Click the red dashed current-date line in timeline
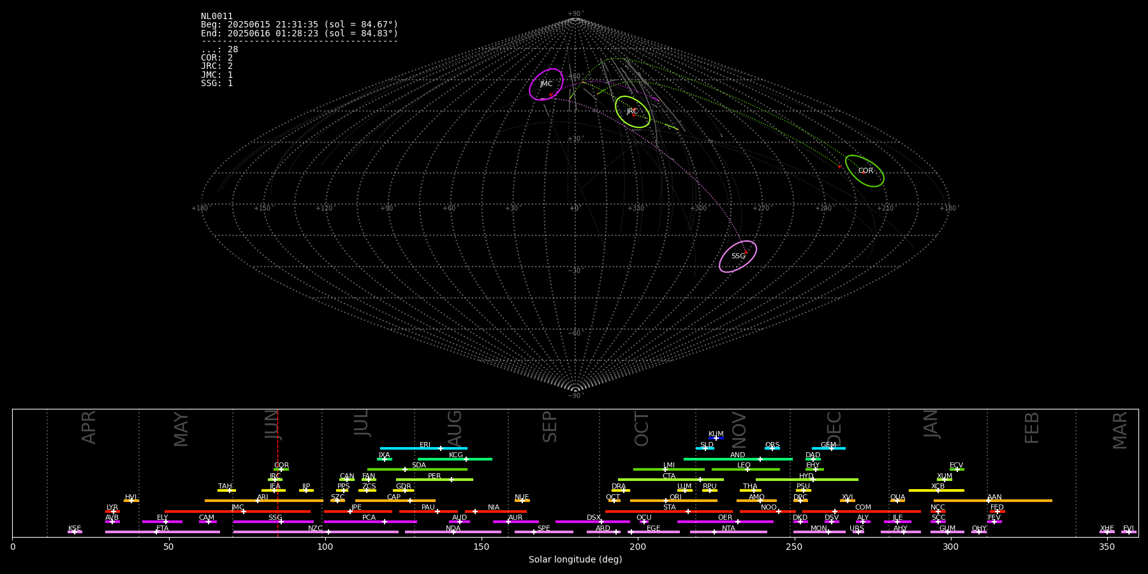 [x=277, y=473]
